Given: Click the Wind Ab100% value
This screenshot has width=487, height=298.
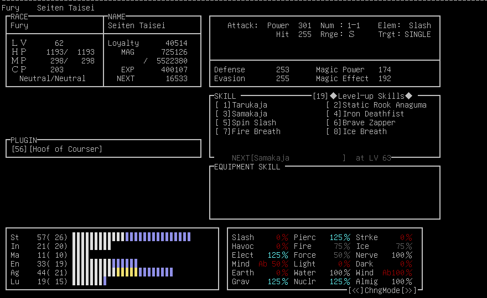Looking at the screenshot, I should 397,273.
